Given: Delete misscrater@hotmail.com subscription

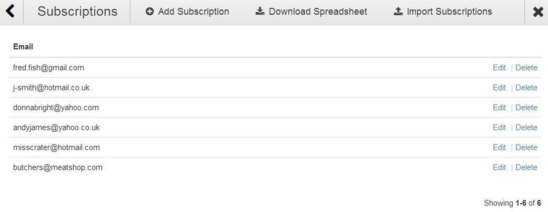Looking at the screenshot, I should click(x=526, y=147).
